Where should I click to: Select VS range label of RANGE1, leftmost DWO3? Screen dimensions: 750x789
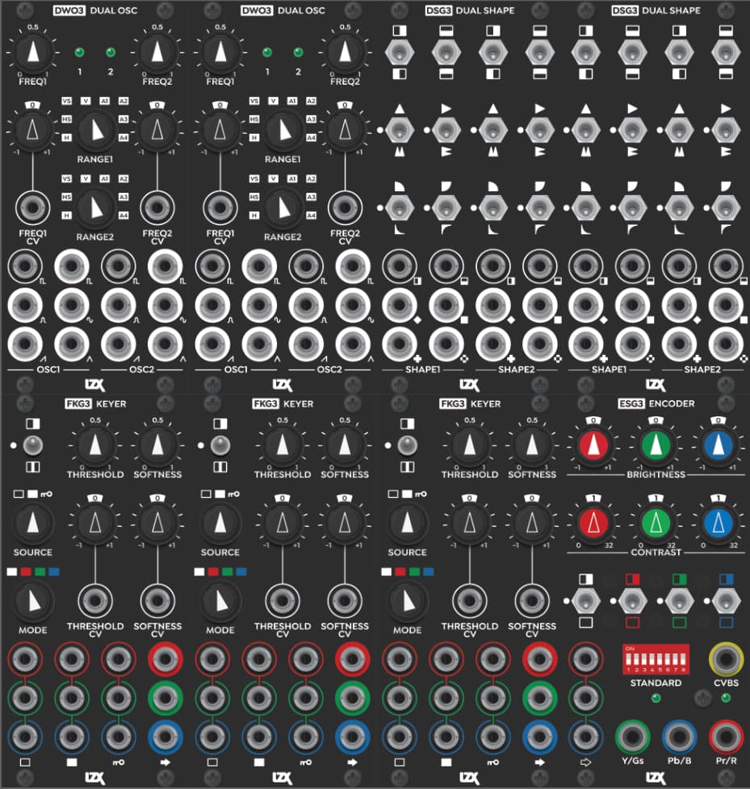tap(66, 101)
